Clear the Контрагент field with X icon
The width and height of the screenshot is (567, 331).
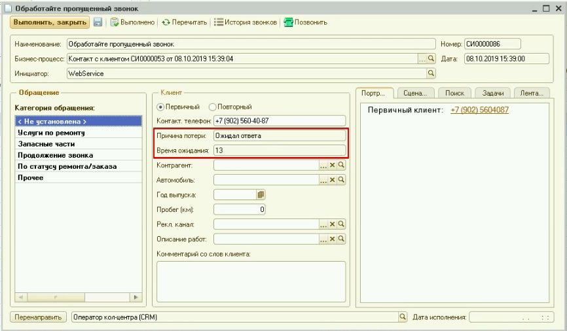click(332, 165)
